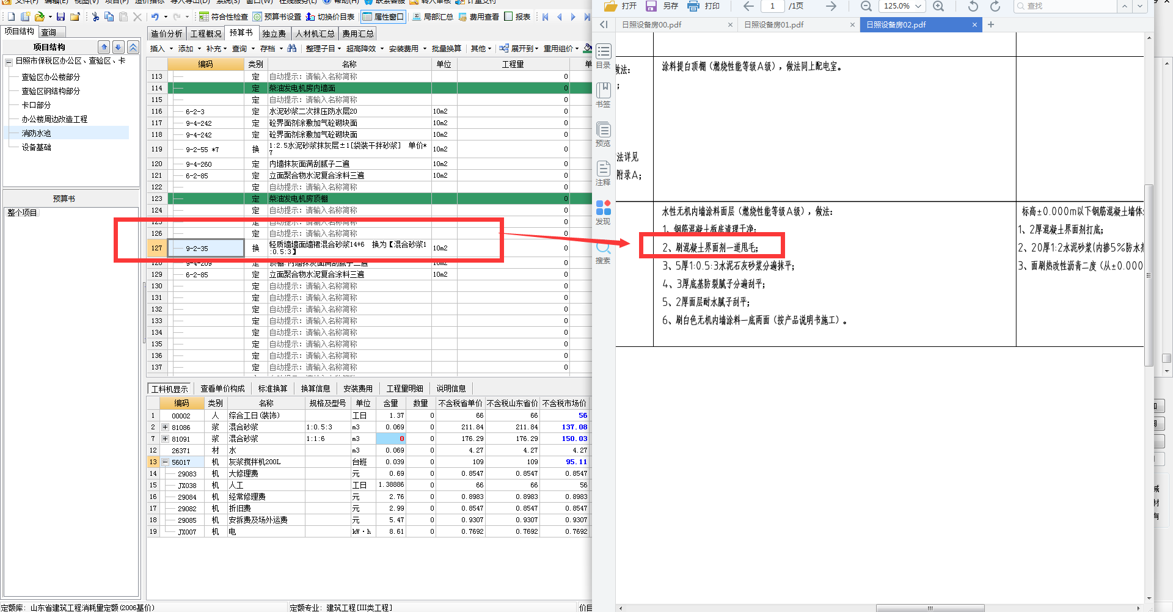The image size is (1173, 612).
Task: Click 打印 print icon in PDF viewer
Action: point(704,6)
